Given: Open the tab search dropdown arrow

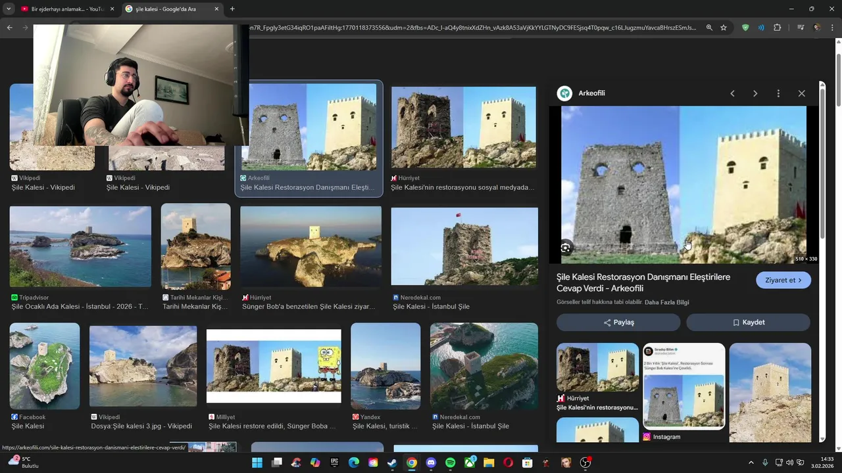Looking at the screenshot, I should point(9,9).
